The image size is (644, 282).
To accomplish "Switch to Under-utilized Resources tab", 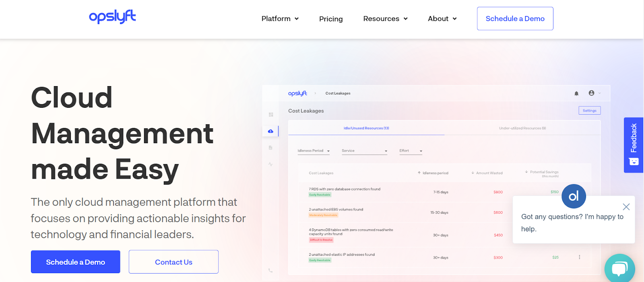I will 522,128.
